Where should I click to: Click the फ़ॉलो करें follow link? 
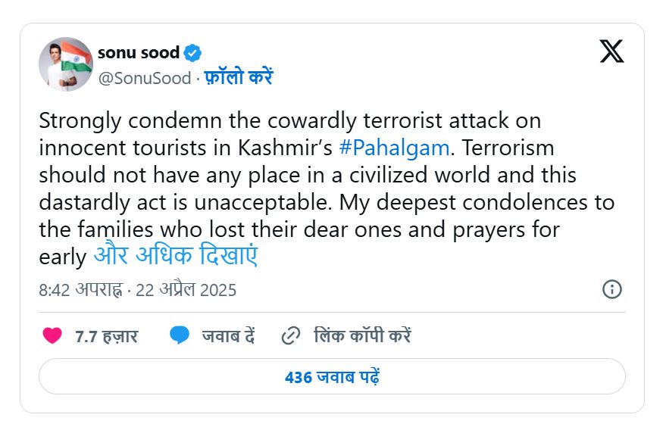pyautogui.click(x=238, y=78)
